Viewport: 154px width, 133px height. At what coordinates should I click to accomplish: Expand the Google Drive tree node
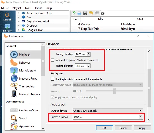[18, 30]
